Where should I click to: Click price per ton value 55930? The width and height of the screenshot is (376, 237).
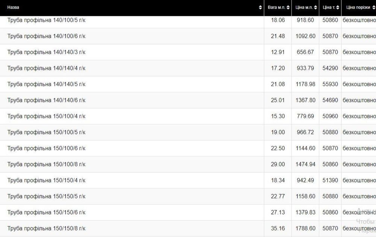(330, 84)
